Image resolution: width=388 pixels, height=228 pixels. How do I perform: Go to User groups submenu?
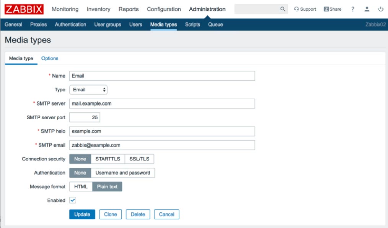108,24
